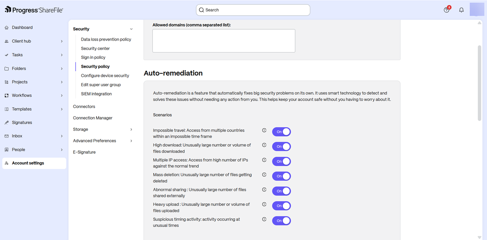Click the Progress ShareFile logo

tap(34, 10)
